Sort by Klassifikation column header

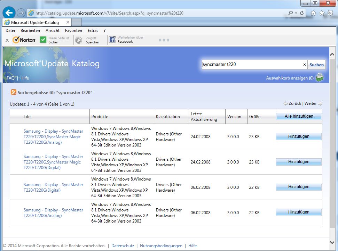[x=168, y=117]
